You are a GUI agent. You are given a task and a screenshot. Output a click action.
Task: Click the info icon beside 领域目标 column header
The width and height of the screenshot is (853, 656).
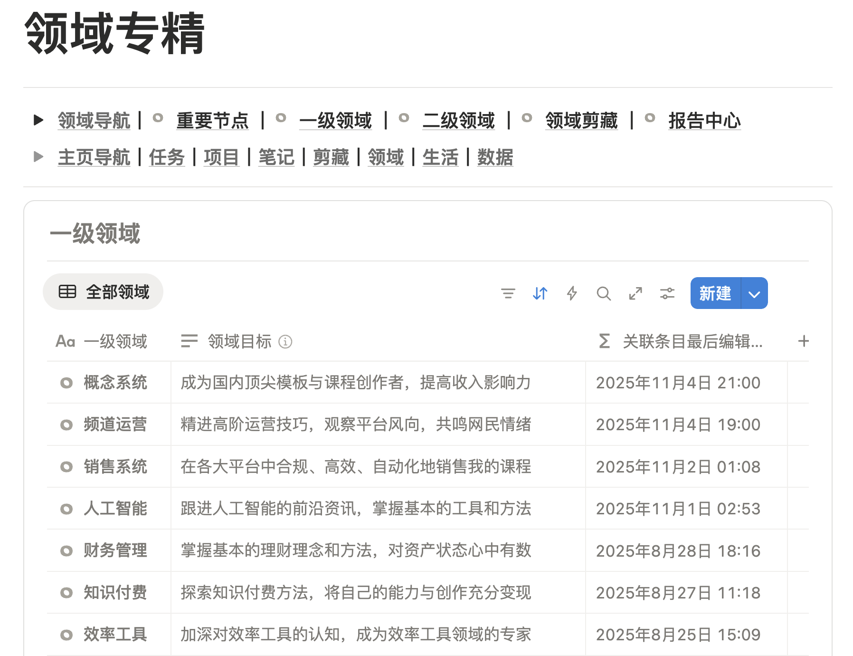coord(285,342)
